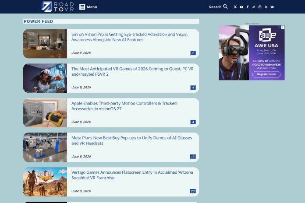Click the Search text in header

pyautogui.click(x=215, y=7)
